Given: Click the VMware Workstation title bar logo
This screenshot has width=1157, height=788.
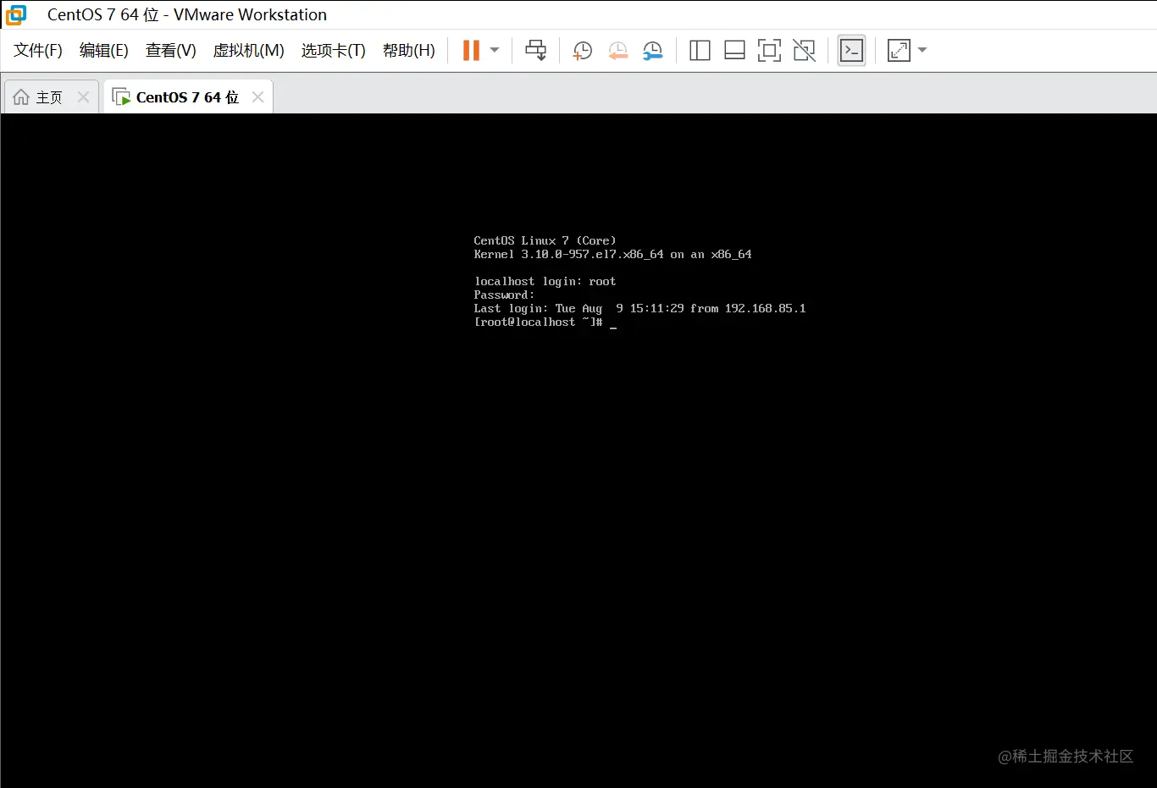Looking at the screenshot, I should (x=16, y=14).
